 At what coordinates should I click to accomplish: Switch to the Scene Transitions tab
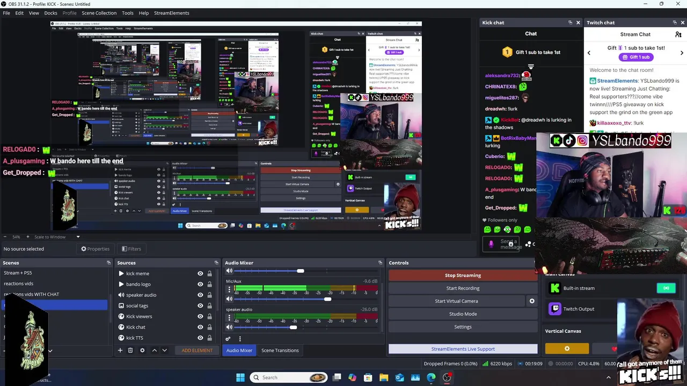pyautogui.click(x=280, y=350)
